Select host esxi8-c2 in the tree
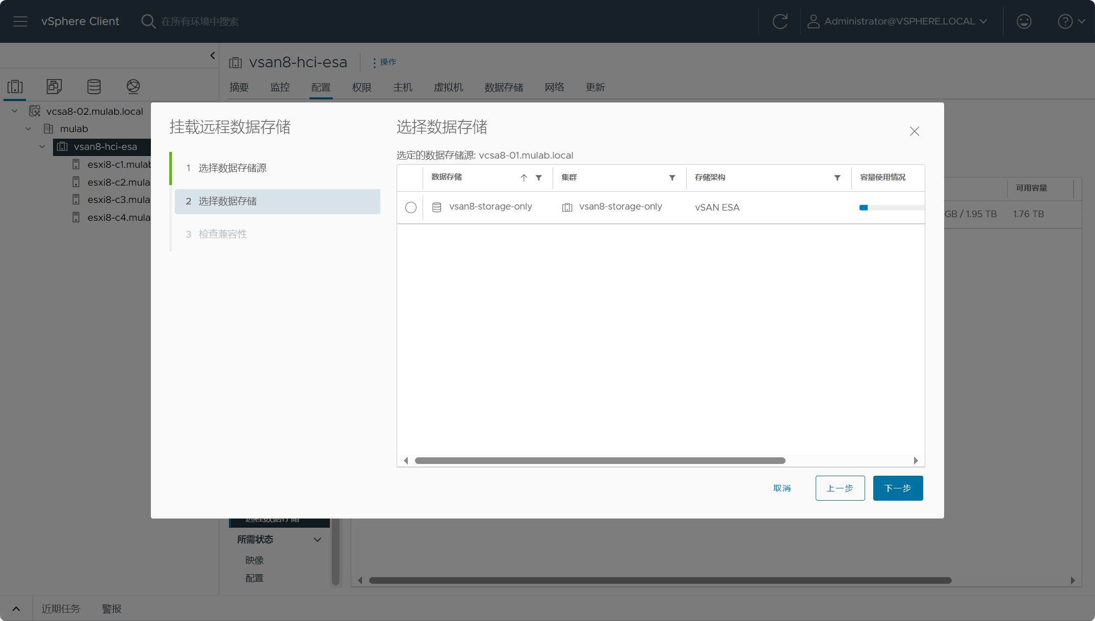 pyautogui.click(x=119, y=182)
